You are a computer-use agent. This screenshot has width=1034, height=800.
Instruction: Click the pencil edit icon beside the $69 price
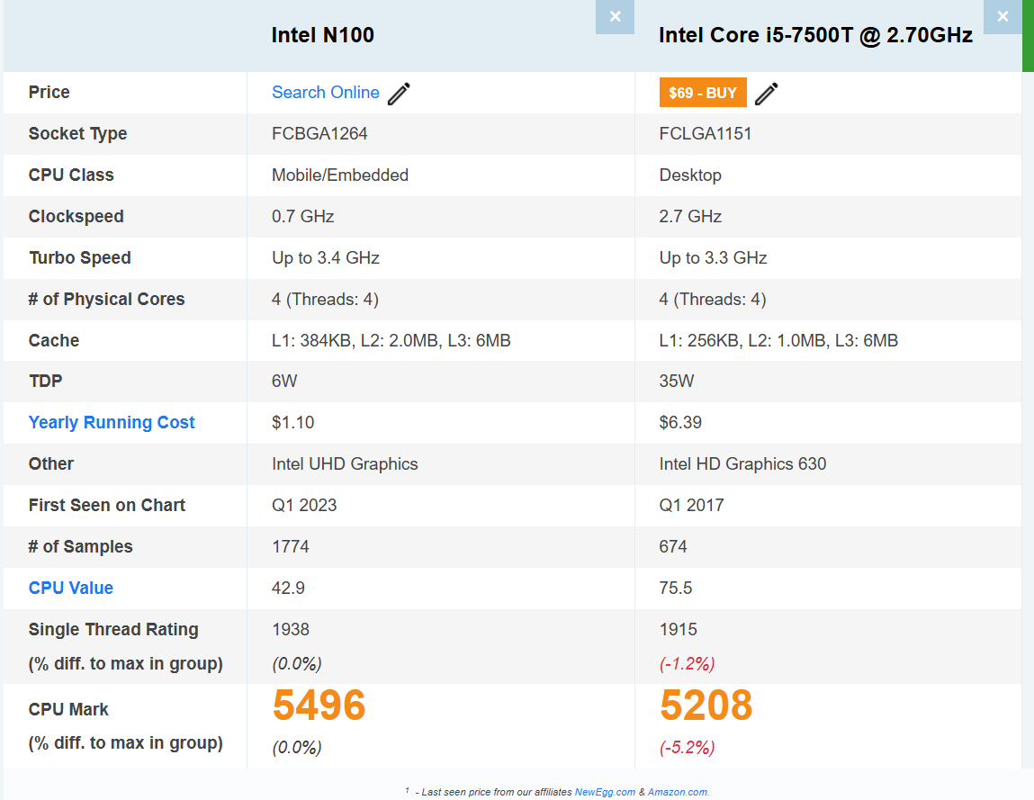[767, 93]
